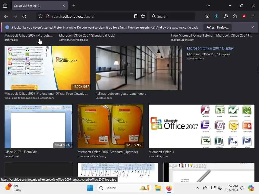Open Microsoft Office 2007 Professional image

point(47,68)
